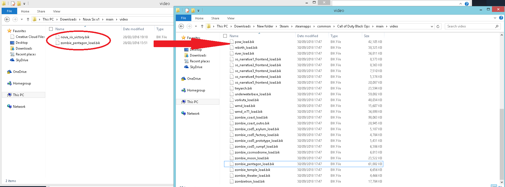This screenshot has height=187, width=505.
Task: Click the search magnifier in right window
Action: 497,26
